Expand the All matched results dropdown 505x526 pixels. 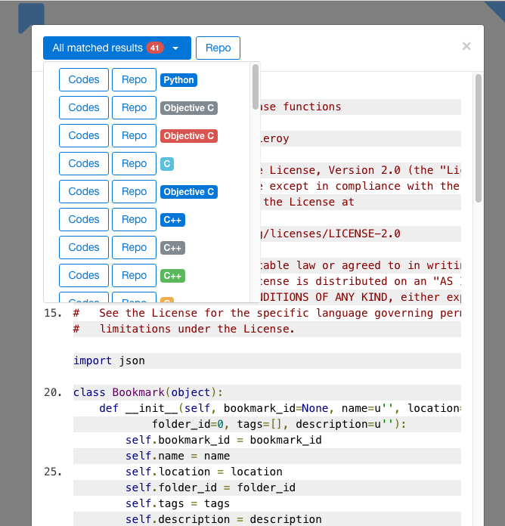117,48
